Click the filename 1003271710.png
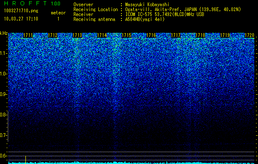The width and height of the screenshot is (258, 164). pyautogui.click(x=21, y=11)
